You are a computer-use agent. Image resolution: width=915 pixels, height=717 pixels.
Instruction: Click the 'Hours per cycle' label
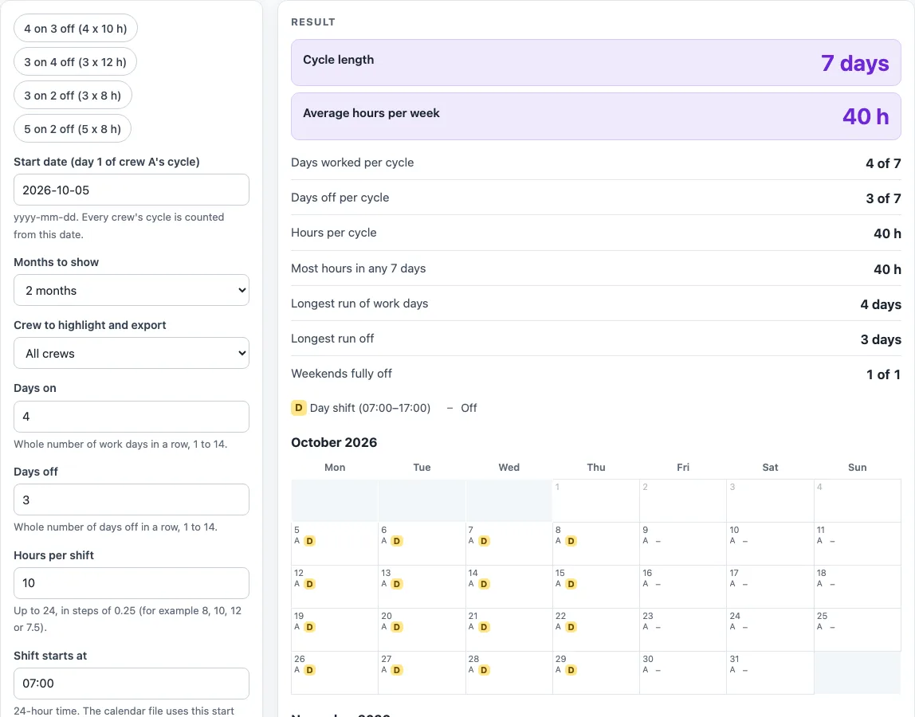(x=334, y=233)
